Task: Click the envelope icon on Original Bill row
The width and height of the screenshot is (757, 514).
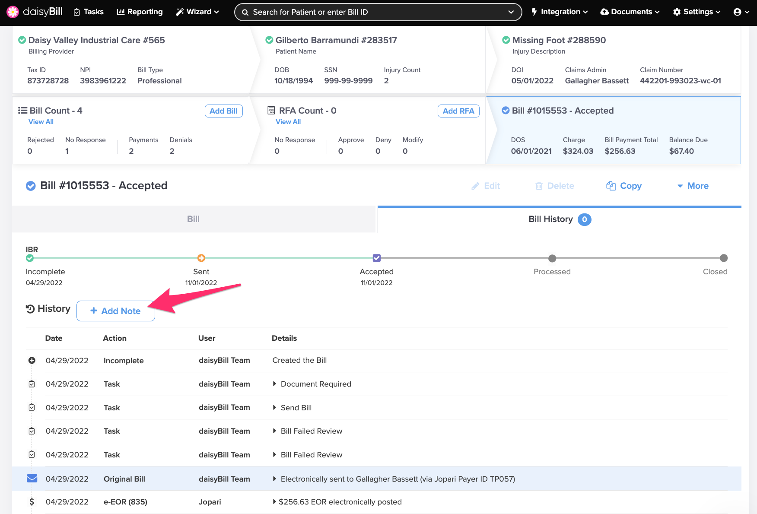Action: coord(32,479)
